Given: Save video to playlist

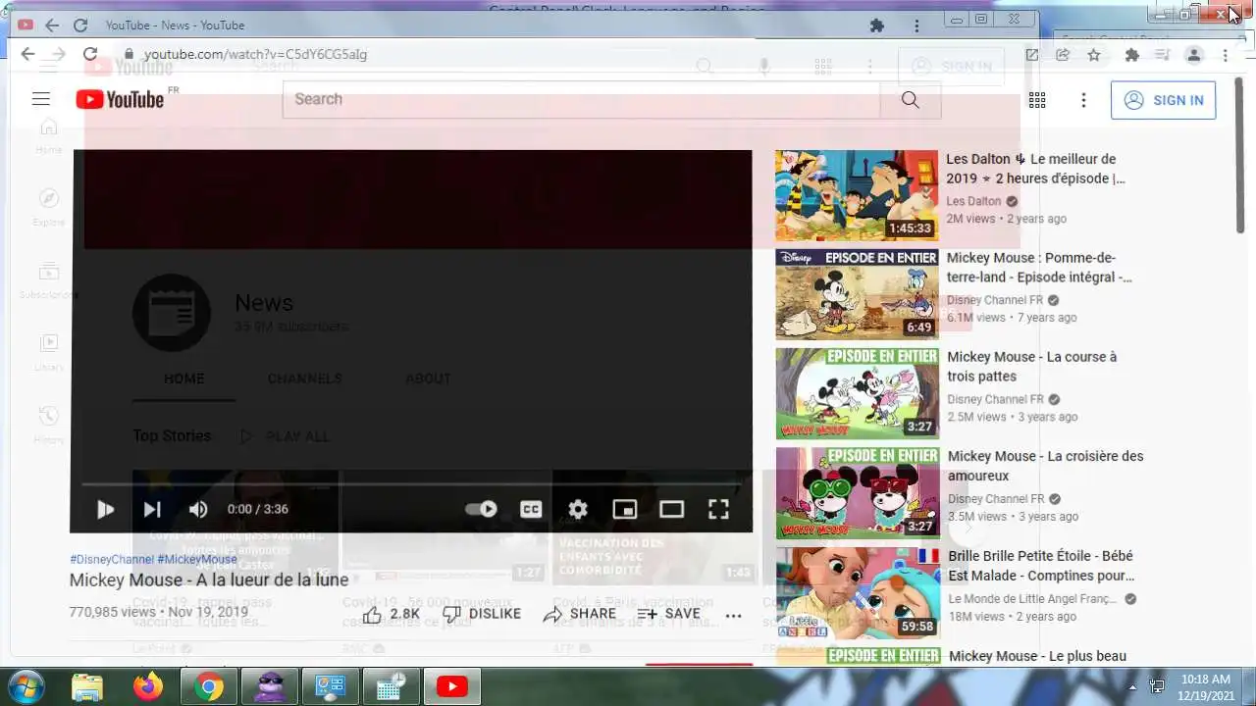Looking at the screenshot, I should point(669,614).
